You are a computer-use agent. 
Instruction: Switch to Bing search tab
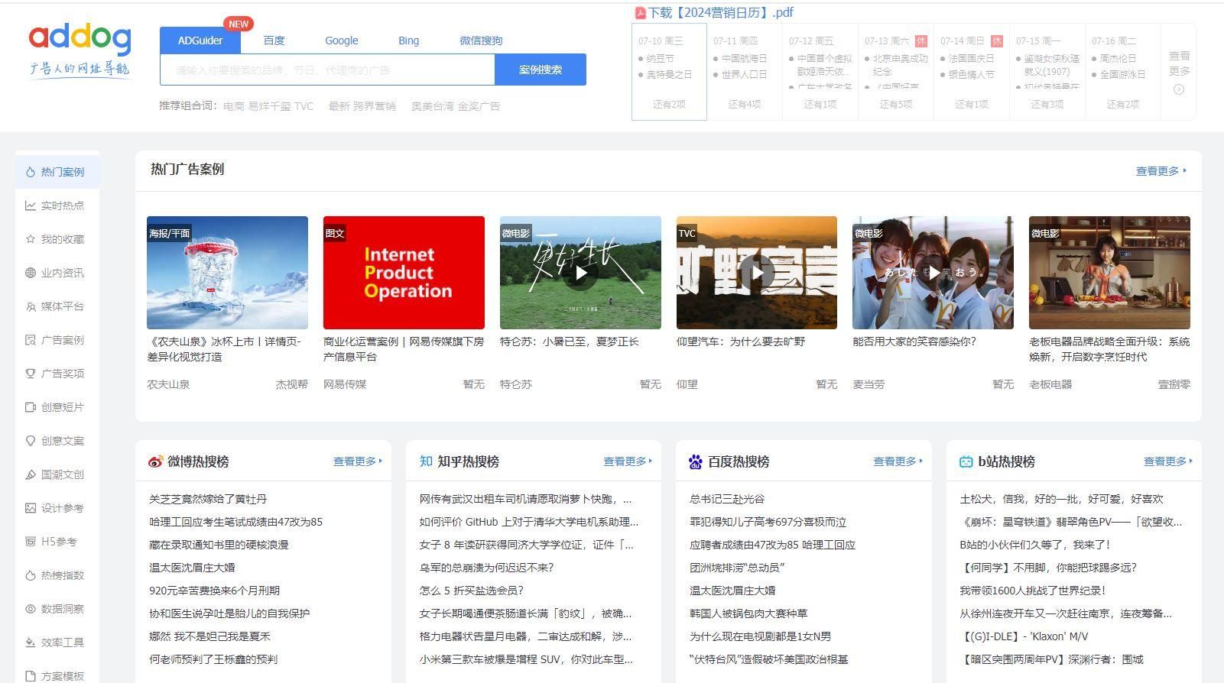tap(408, 40)
